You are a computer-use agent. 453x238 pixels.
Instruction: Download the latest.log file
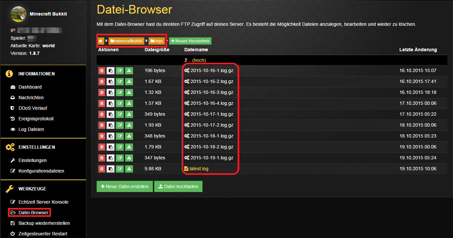129,169
